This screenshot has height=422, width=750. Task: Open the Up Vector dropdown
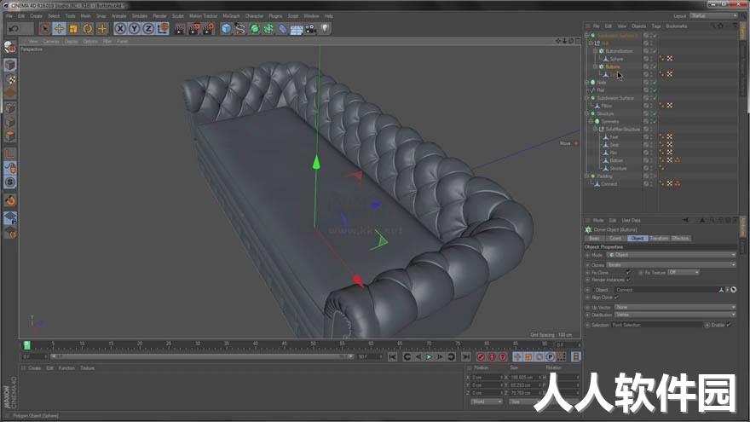(x=675, y=307)
